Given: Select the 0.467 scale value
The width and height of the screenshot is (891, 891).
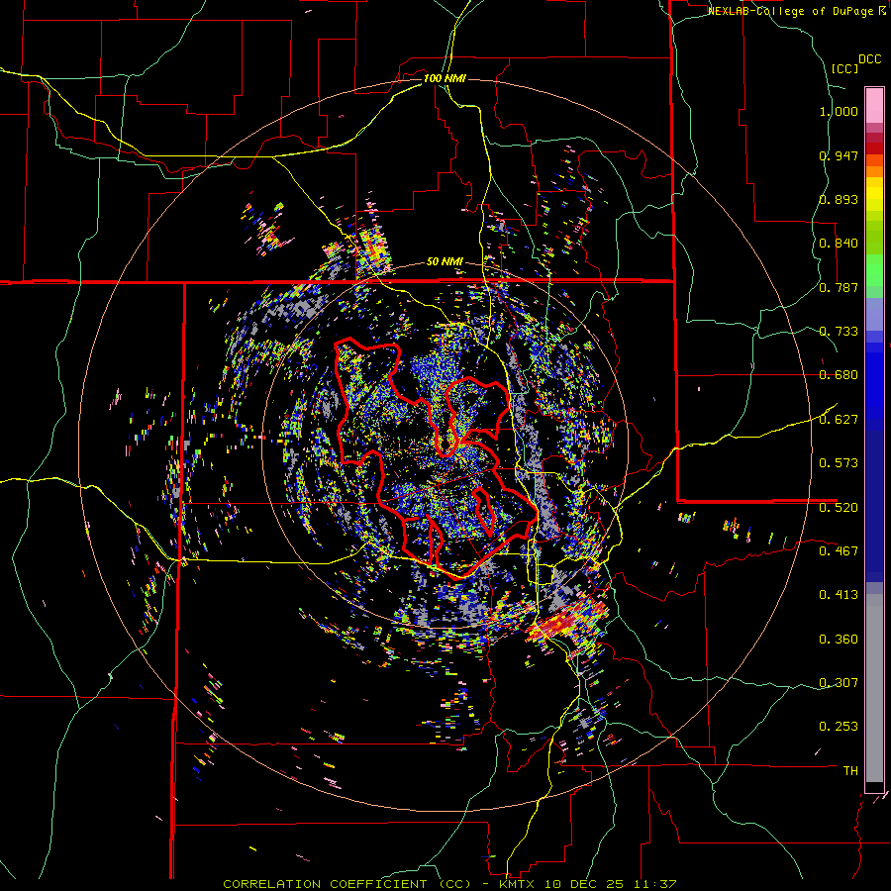Looking at the screenshot, I should pyautogui.click(x=839, y=550).
